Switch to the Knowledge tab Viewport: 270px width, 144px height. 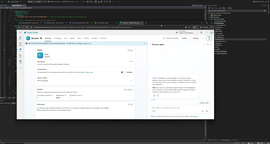click(x=57, y=38)
